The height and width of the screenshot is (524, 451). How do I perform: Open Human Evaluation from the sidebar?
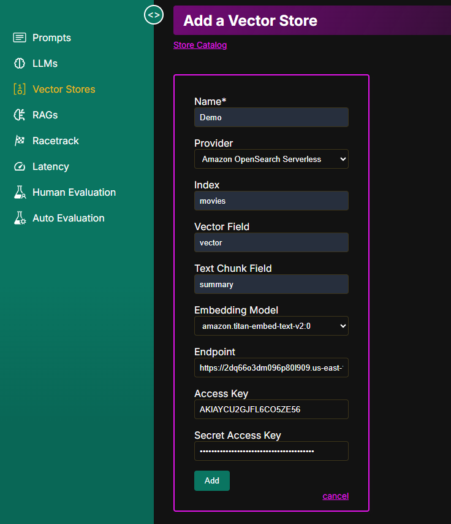(74, 192)
